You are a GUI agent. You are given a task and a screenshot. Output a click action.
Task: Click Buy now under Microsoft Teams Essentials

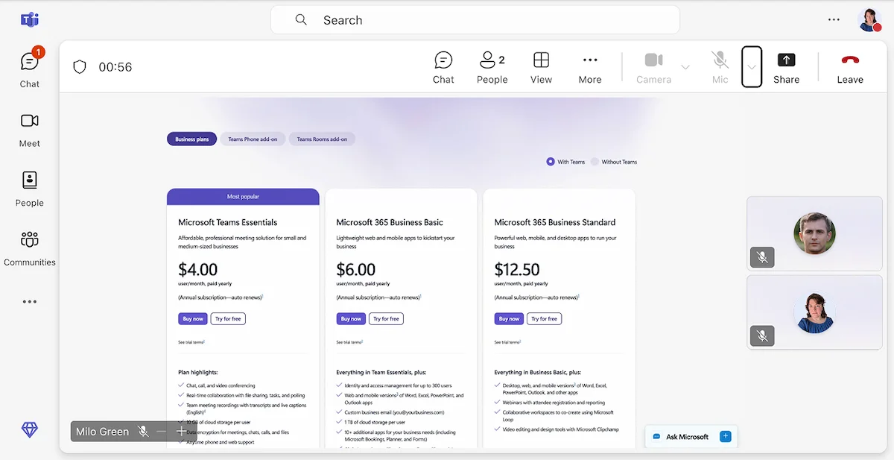coord(192,318)
